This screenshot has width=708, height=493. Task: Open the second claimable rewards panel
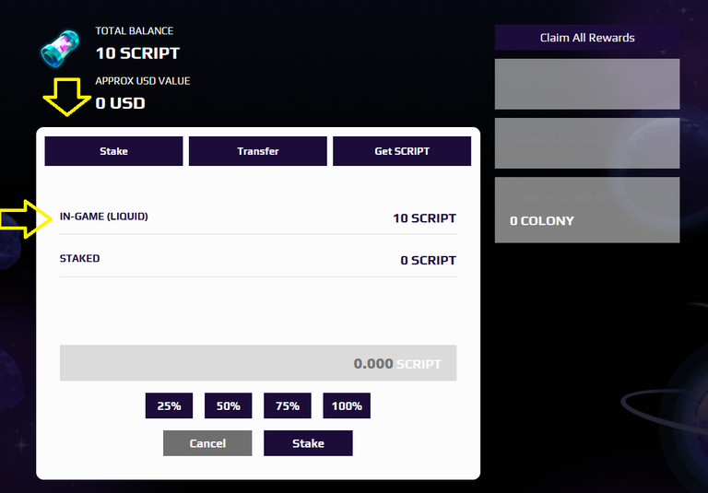(x=587, y=143)
